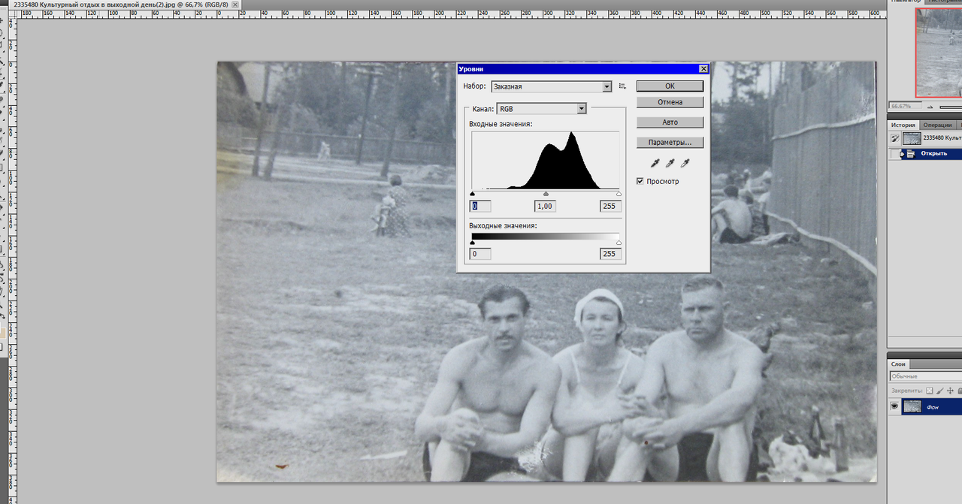Screen dimensions: 962x504
Task: Close the Уровни dialog with X
Action: [703, 68]
